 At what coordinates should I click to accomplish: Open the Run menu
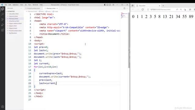click(30, 5)
